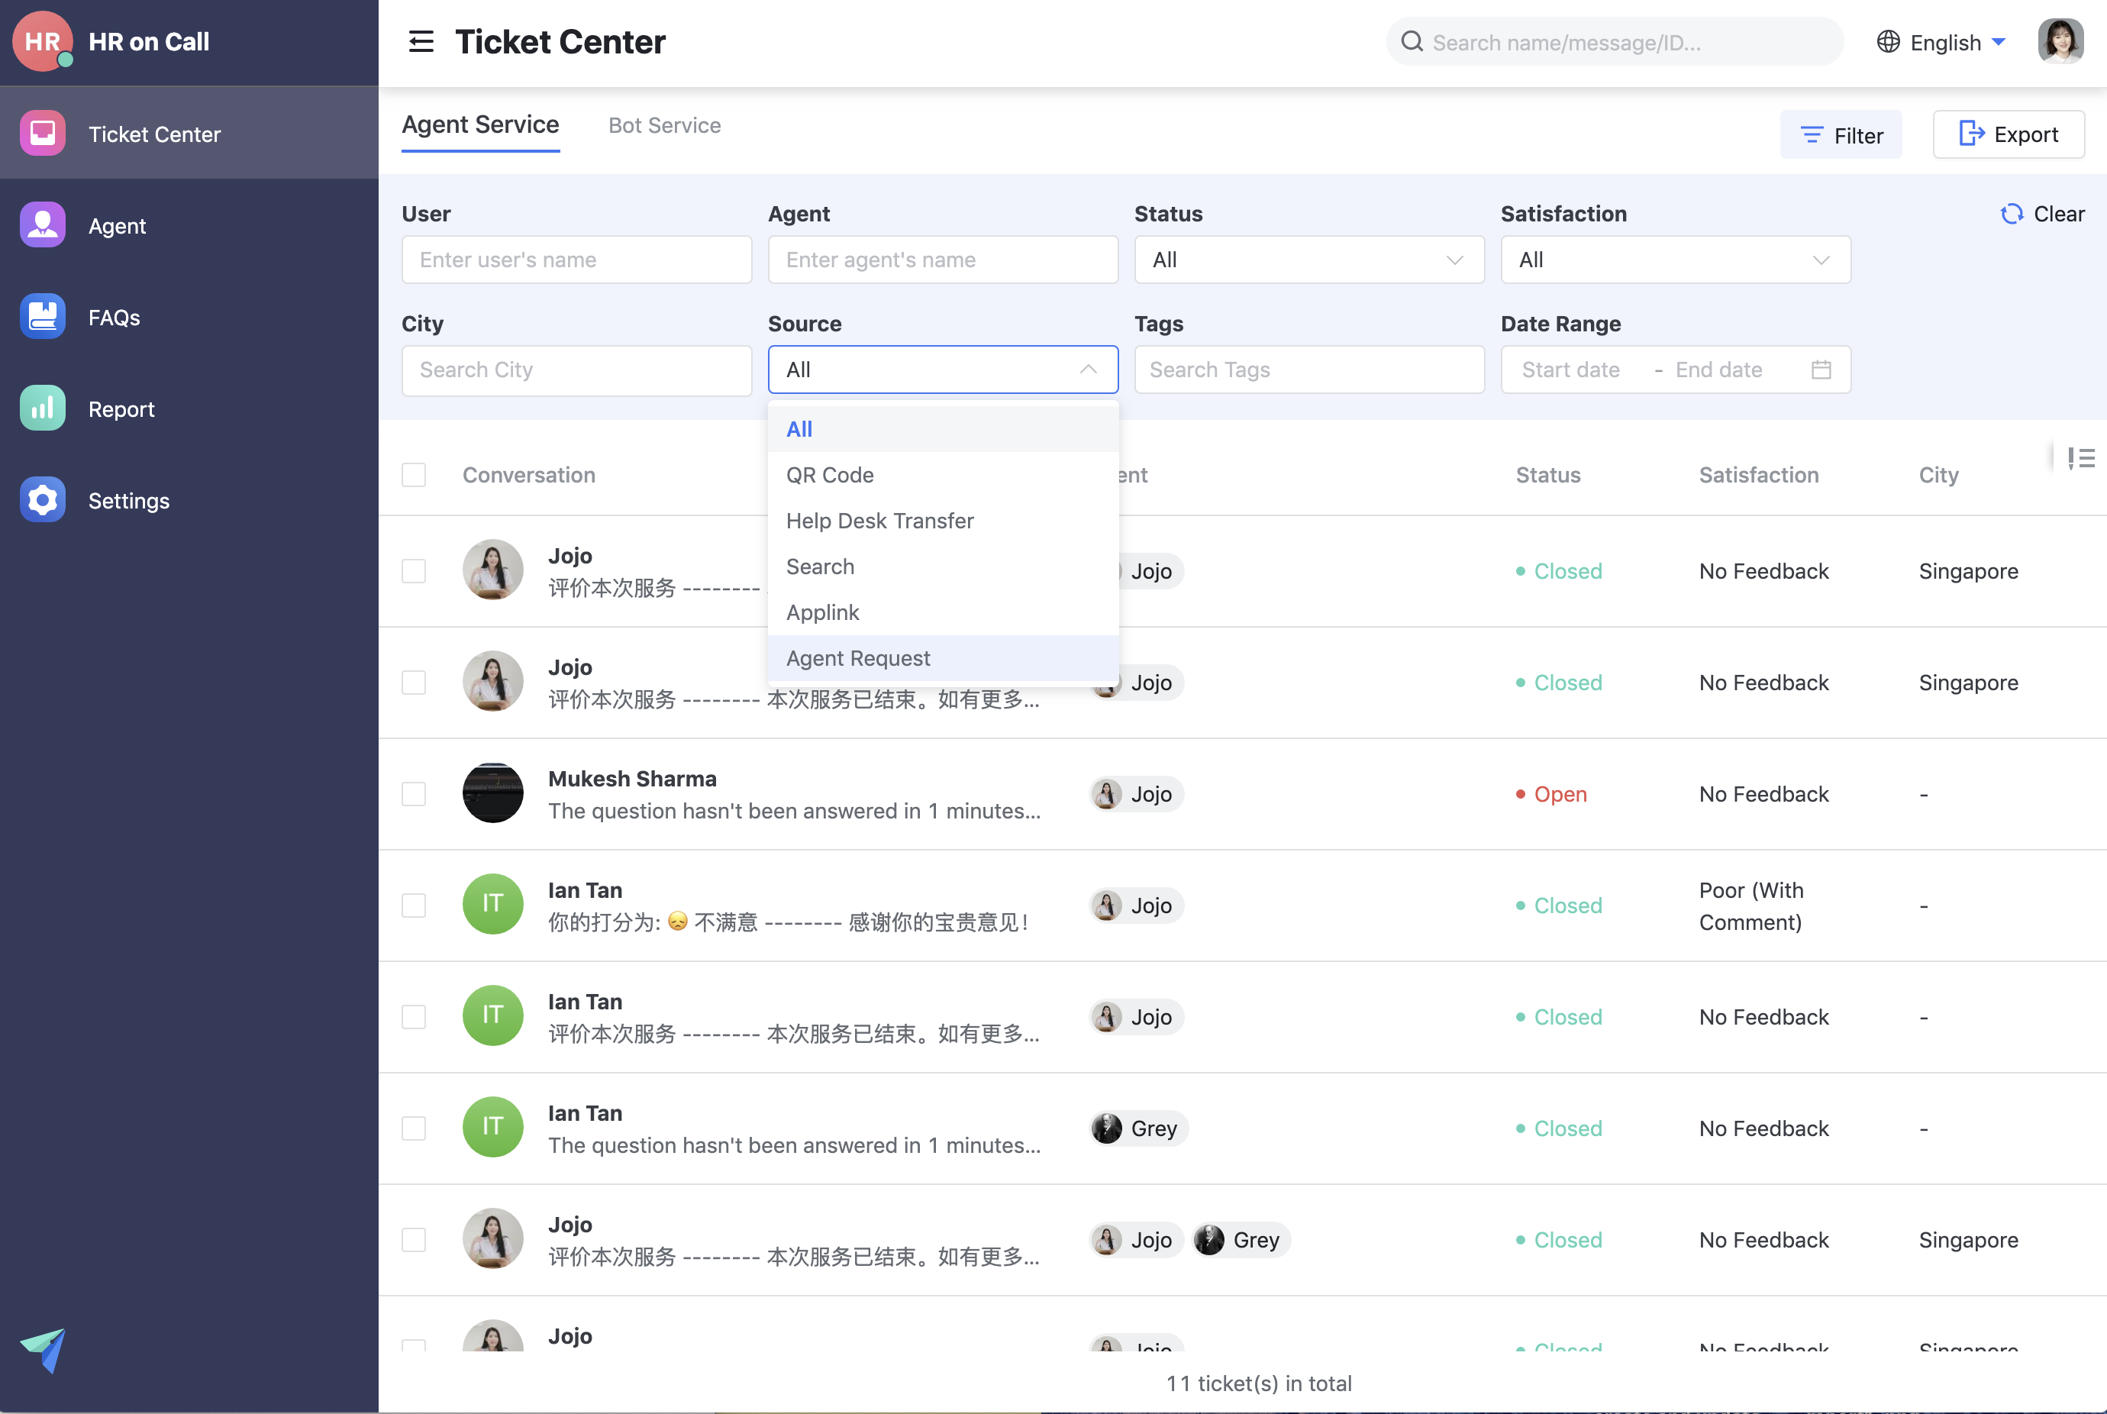Switch to Bot Service tab
The width and height of the screenshot is (2107, 1414).
pyautogui.click(x=664, y=125)
